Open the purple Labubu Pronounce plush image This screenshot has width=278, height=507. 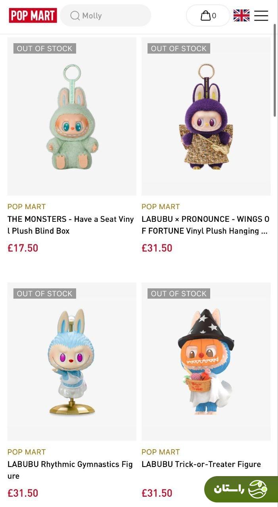(x=206, y=116)
